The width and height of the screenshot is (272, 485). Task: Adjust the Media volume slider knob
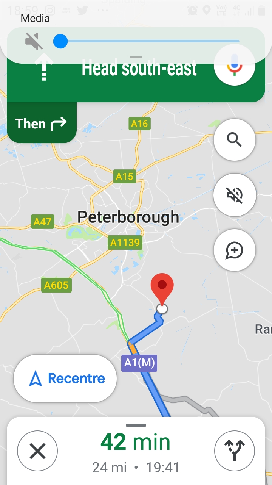pos(60,41)
